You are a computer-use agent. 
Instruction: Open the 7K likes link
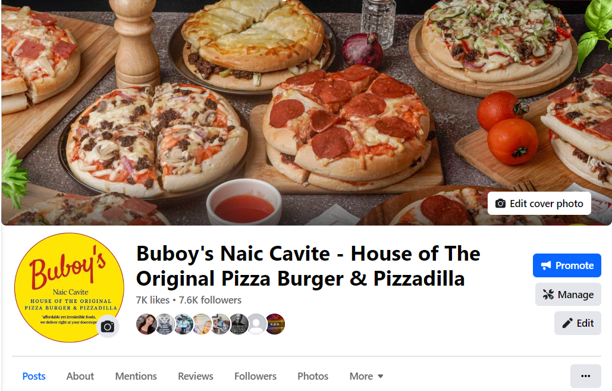[x=153, y=300]
